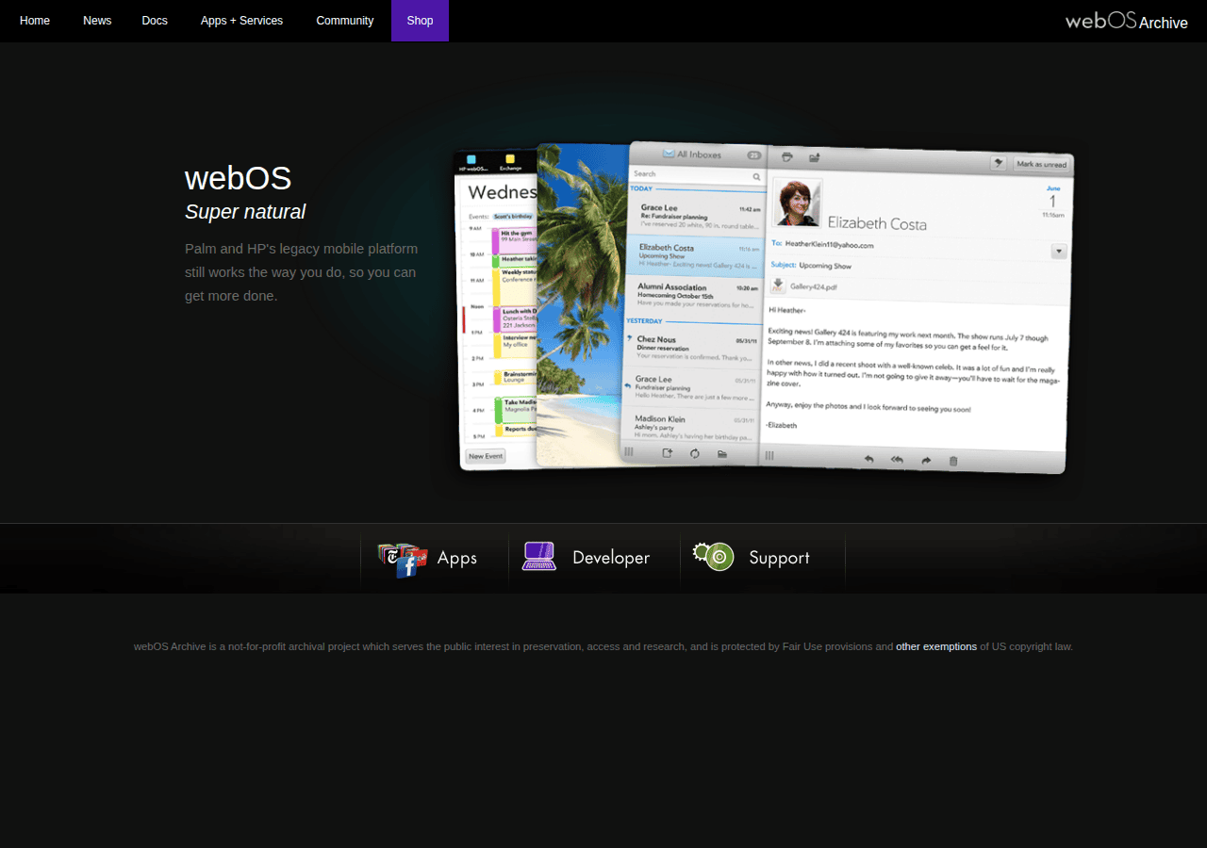Click the reply arrow in the email mockup
This screenshot has width=1207, height=848.
[868, 460]
